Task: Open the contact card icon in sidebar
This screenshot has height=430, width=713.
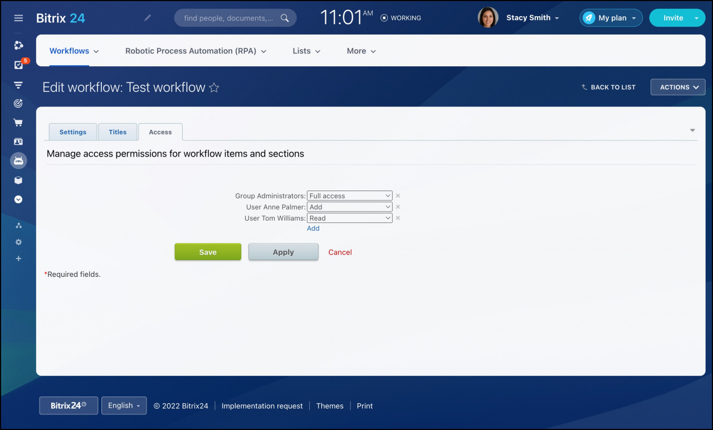Action: click(18, 141)
